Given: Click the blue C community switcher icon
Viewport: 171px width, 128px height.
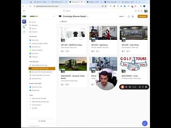Looking at the screenshot, I should (24, 21).
